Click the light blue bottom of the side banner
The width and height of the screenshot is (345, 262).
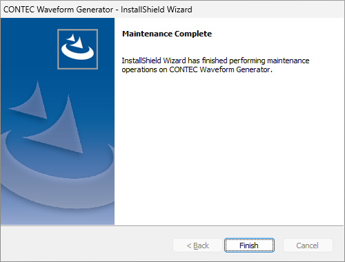click(x=57, y=217)
